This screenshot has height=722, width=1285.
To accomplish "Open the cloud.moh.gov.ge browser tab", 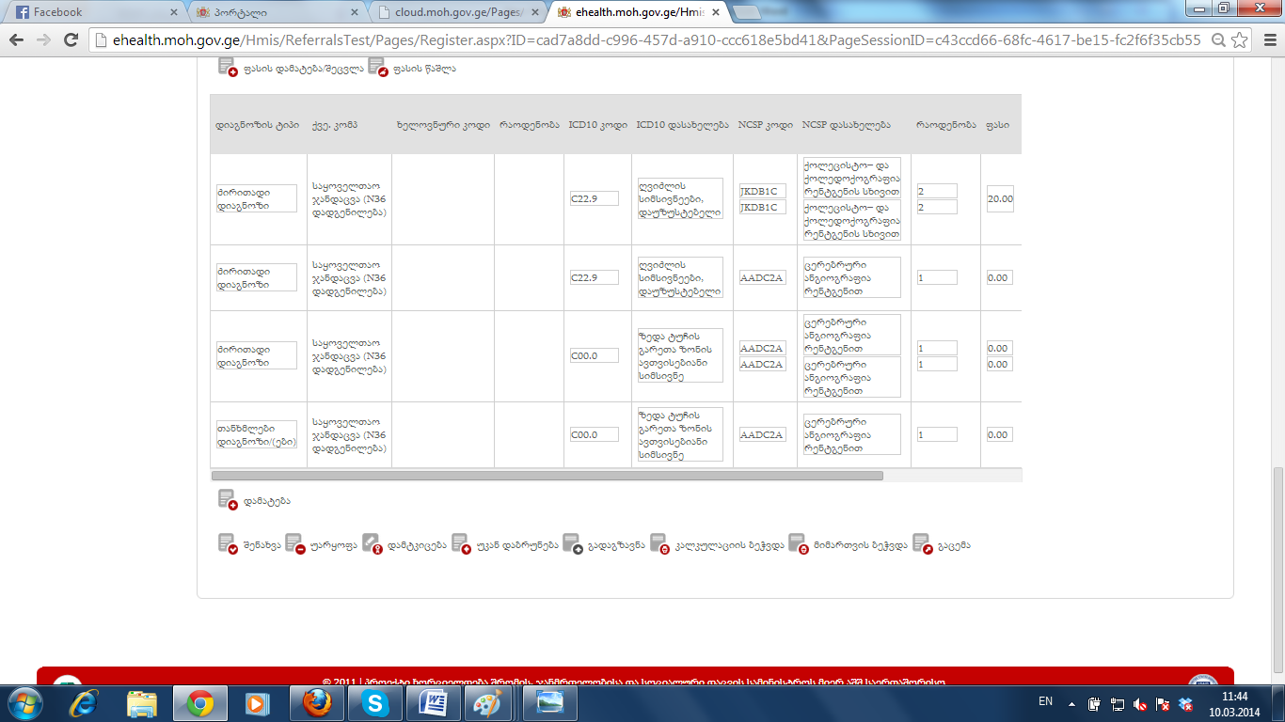I will (x=455, y=12).
